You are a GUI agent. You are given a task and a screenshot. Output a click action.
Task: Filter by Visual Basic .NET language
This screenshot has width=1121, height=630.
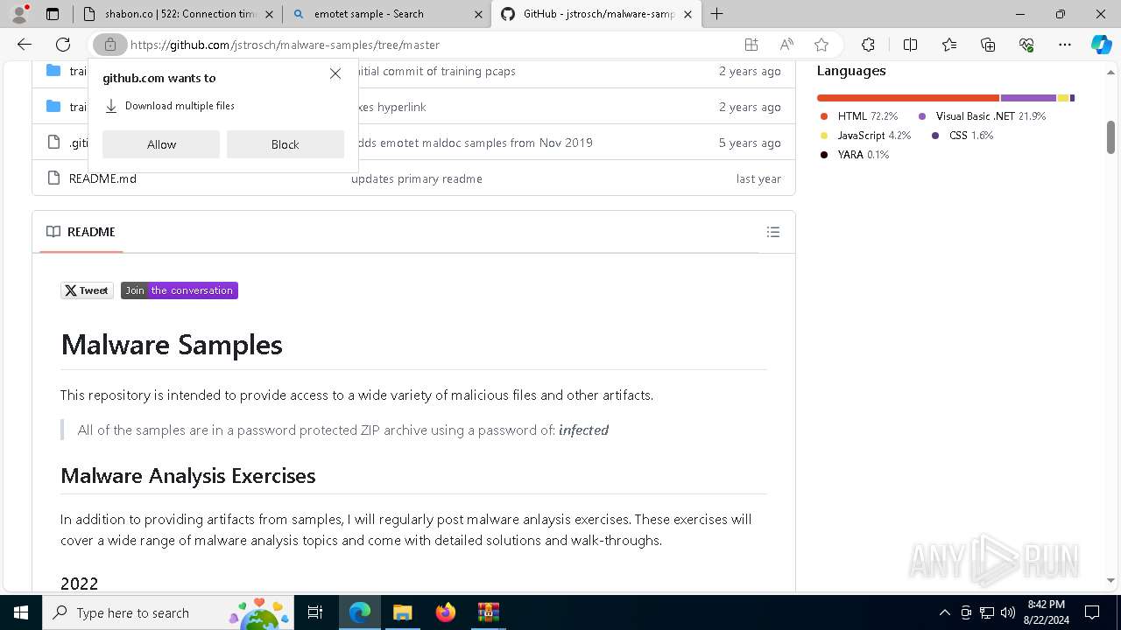(x=982, y=116)
